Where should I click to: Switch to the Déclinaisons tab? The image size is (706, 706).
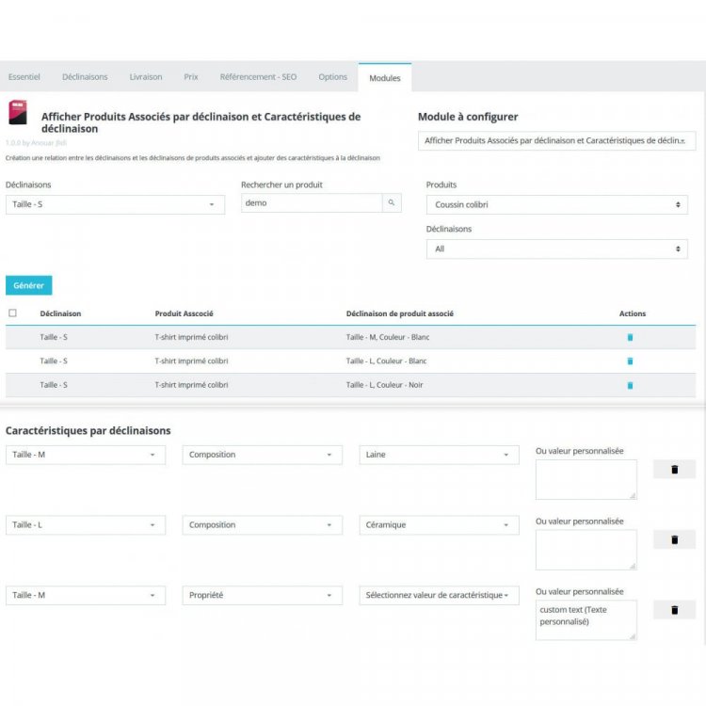85,77
